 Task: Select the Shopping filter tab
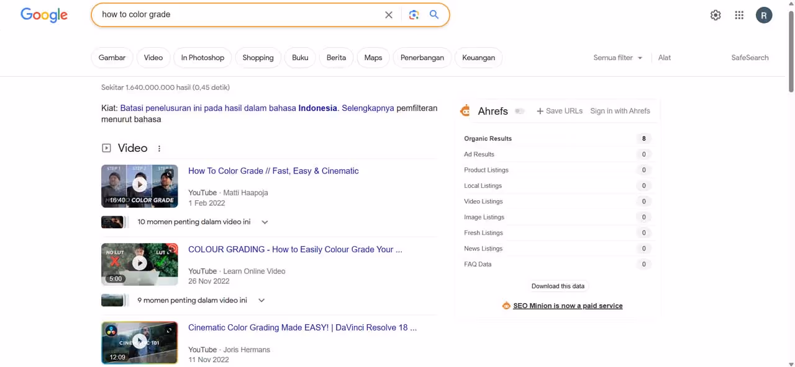[258, 58]
